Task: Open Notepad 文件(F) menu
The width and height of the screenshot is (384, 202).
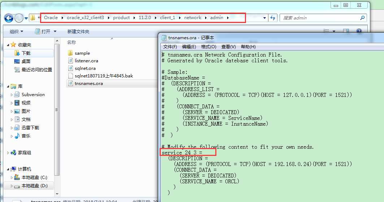Action: (x=170, y=47)
